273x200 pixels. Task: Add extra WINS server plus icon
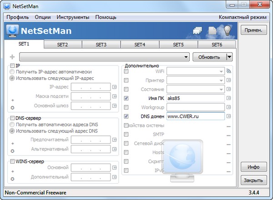pos(13,171)
